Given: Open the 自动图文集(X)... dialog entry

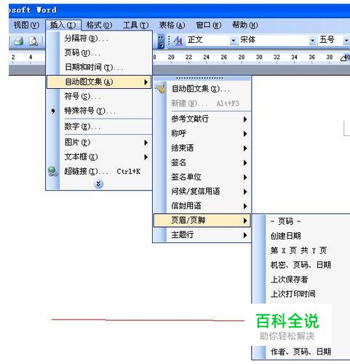Looking at the screenshot, I should click(202, 89).
